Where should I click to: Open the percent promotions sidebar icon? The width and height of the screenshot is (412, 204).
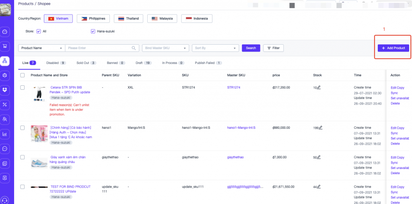point(5,104)
